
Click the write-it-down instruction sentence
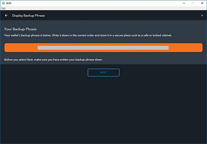[x=88, y=35]
